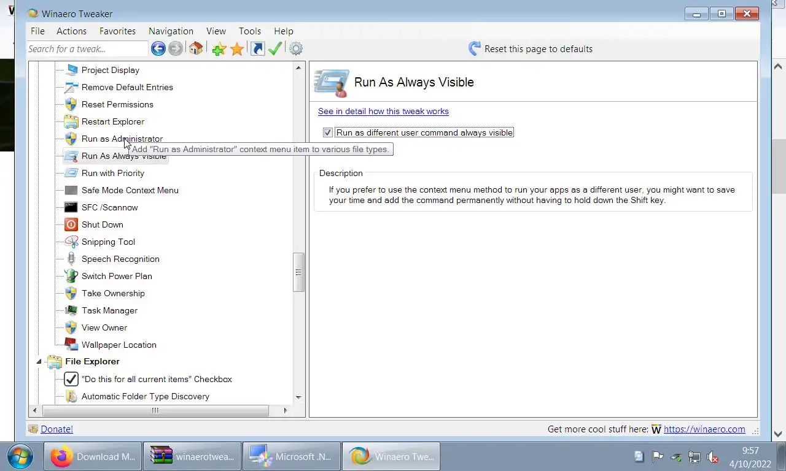Viewport: 786px width, 471px height.
Task: Open the File menu
Action: (37, 31)
